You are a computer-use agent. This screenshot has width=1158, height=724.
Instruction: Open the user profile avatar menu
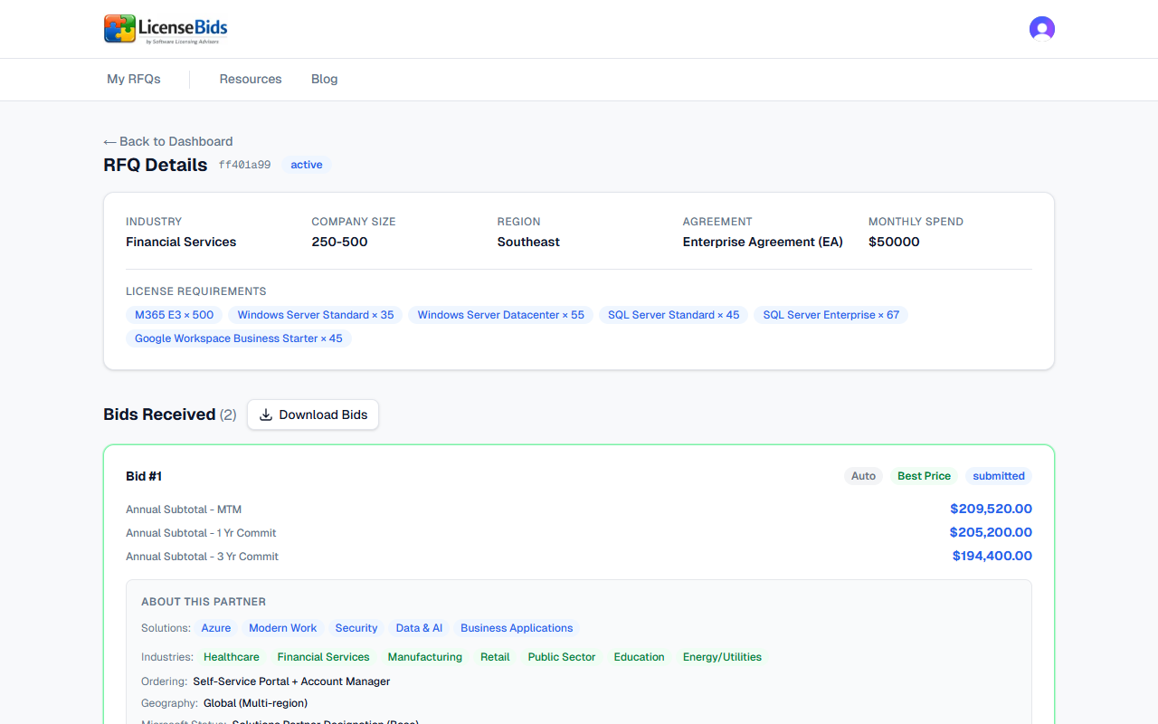tap(1042, 29)
